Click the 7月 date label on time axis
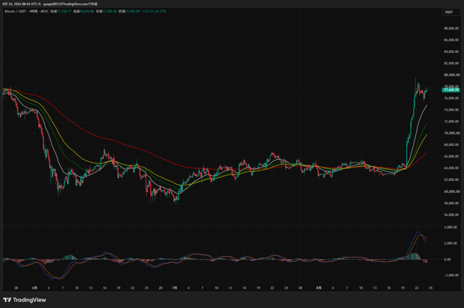The width and height of the screenshot is (464, 308). point(174,288)
